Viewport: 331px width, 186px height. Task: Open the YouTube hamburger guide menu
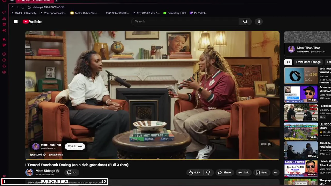point(16,22)
